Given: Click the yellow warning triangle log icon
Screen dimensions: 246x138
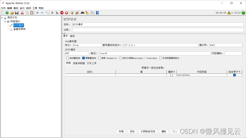Looking at the screenshot, I should 229,13.
